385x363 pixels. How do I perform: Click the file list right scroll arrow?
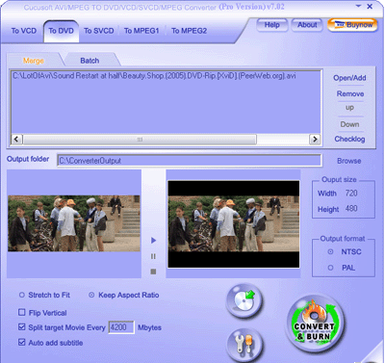[315, 140]
